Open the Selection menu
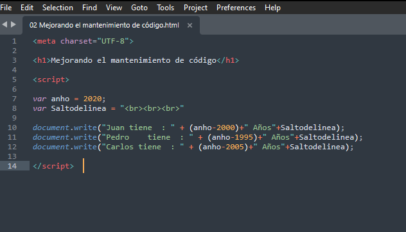The height and width of the screenshot is (232, 406). coord(58,8)
